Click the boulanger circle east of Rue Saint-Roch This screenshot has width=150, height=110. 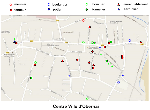click(x=130, y=41)
